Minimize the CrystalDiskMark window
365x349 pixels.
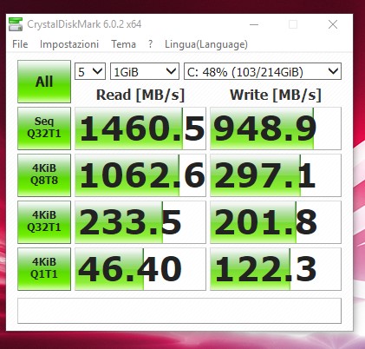pos(254,24)
